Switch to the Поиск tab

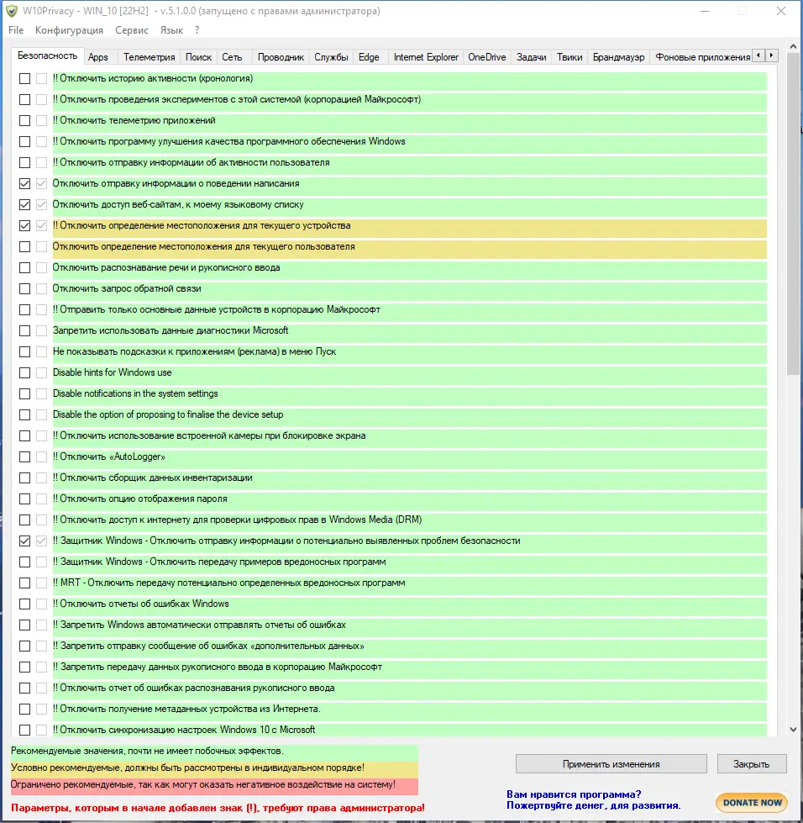(198, 57)
